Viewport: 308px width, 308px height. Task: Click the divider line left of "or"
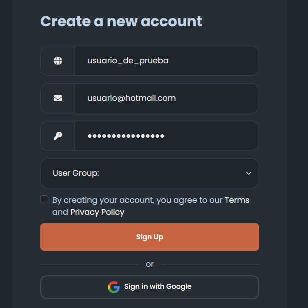89,264
